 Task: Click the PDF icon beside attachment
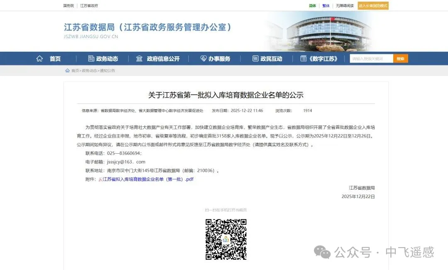pos(100,179)
